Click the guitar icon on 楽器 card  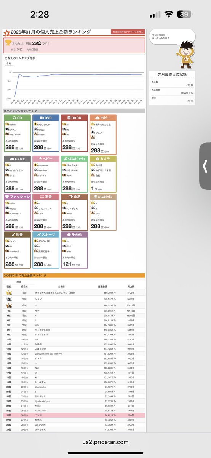point(14,234)
